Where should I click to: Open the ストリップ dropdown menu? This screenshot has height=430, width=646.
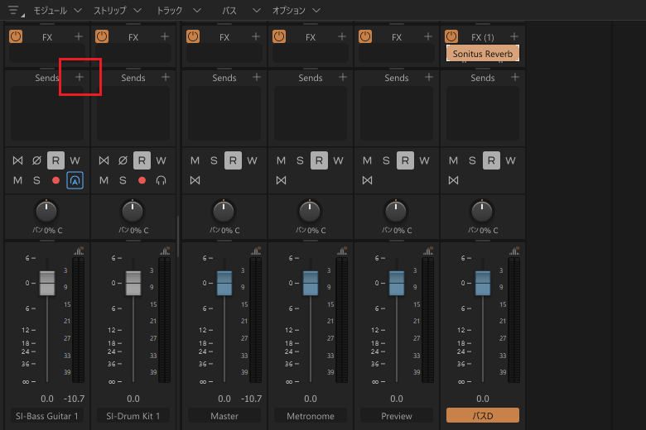(x=118, y=11)
